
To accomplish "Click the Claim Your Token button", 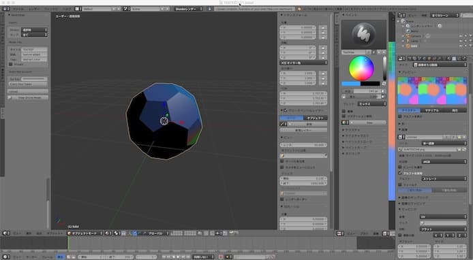I will point(28,84).
